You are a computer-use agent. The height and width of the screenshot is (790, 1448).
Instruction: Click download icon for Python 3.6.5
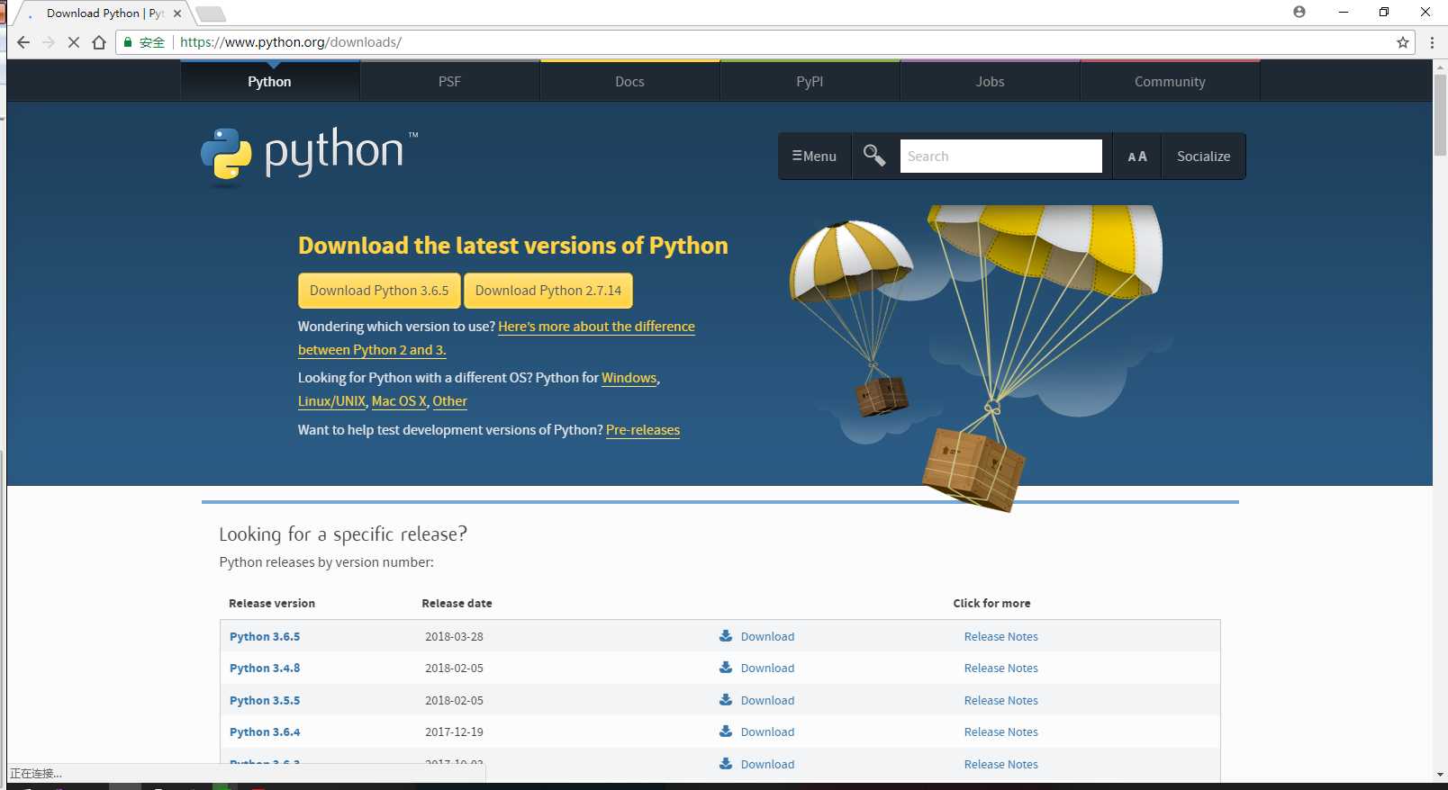(x=726, y=635)
